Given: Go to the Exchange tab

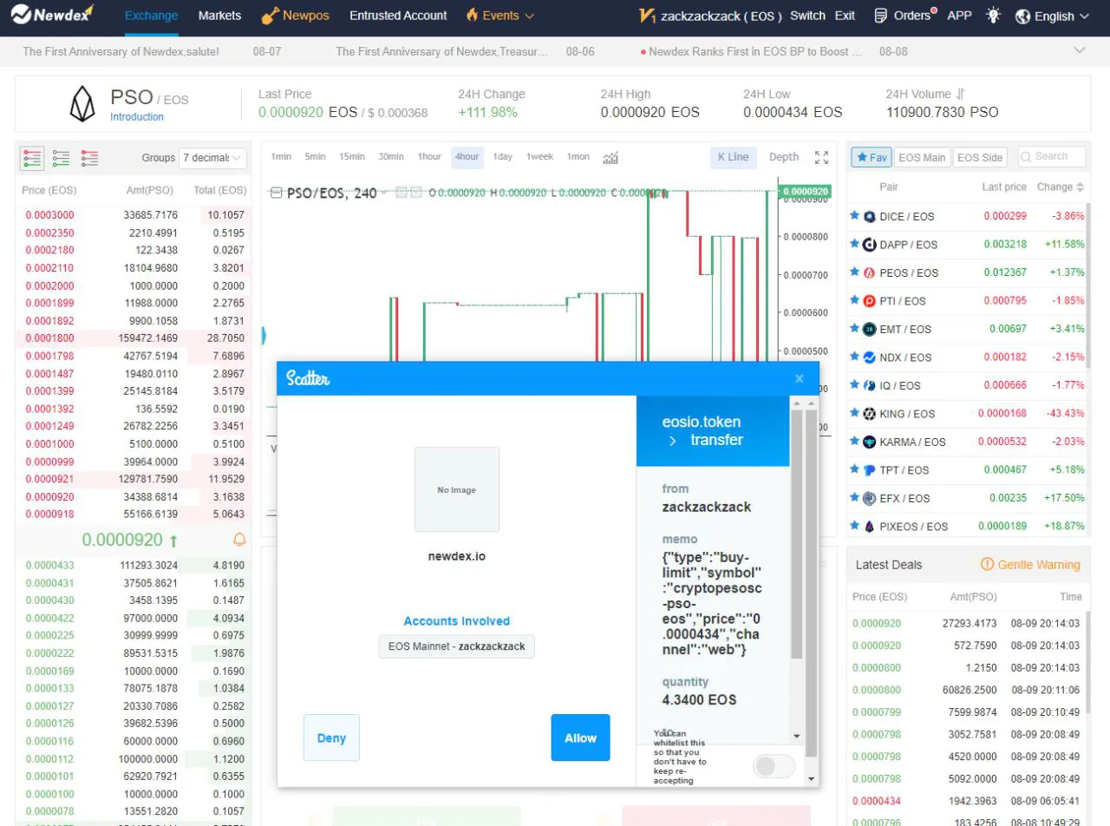Looking at the screenshot, I should [151, 16].
